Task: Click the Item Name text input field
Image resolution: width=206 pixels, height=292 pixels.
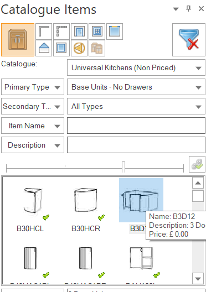Action: (x=136, y=126)
